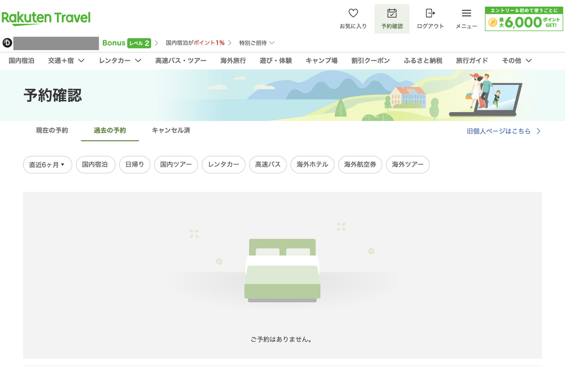Click the Rakuten Travel logo
The height and width of the screenshot is (368, 565).
tap(46, 18)
